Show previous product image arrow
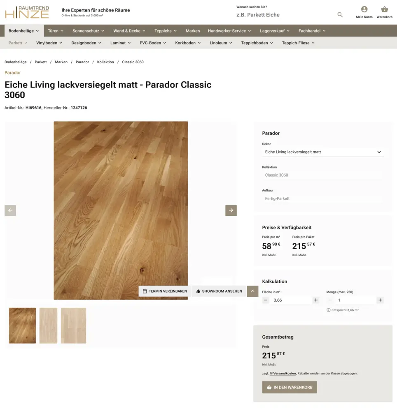 tap(10, 210)
